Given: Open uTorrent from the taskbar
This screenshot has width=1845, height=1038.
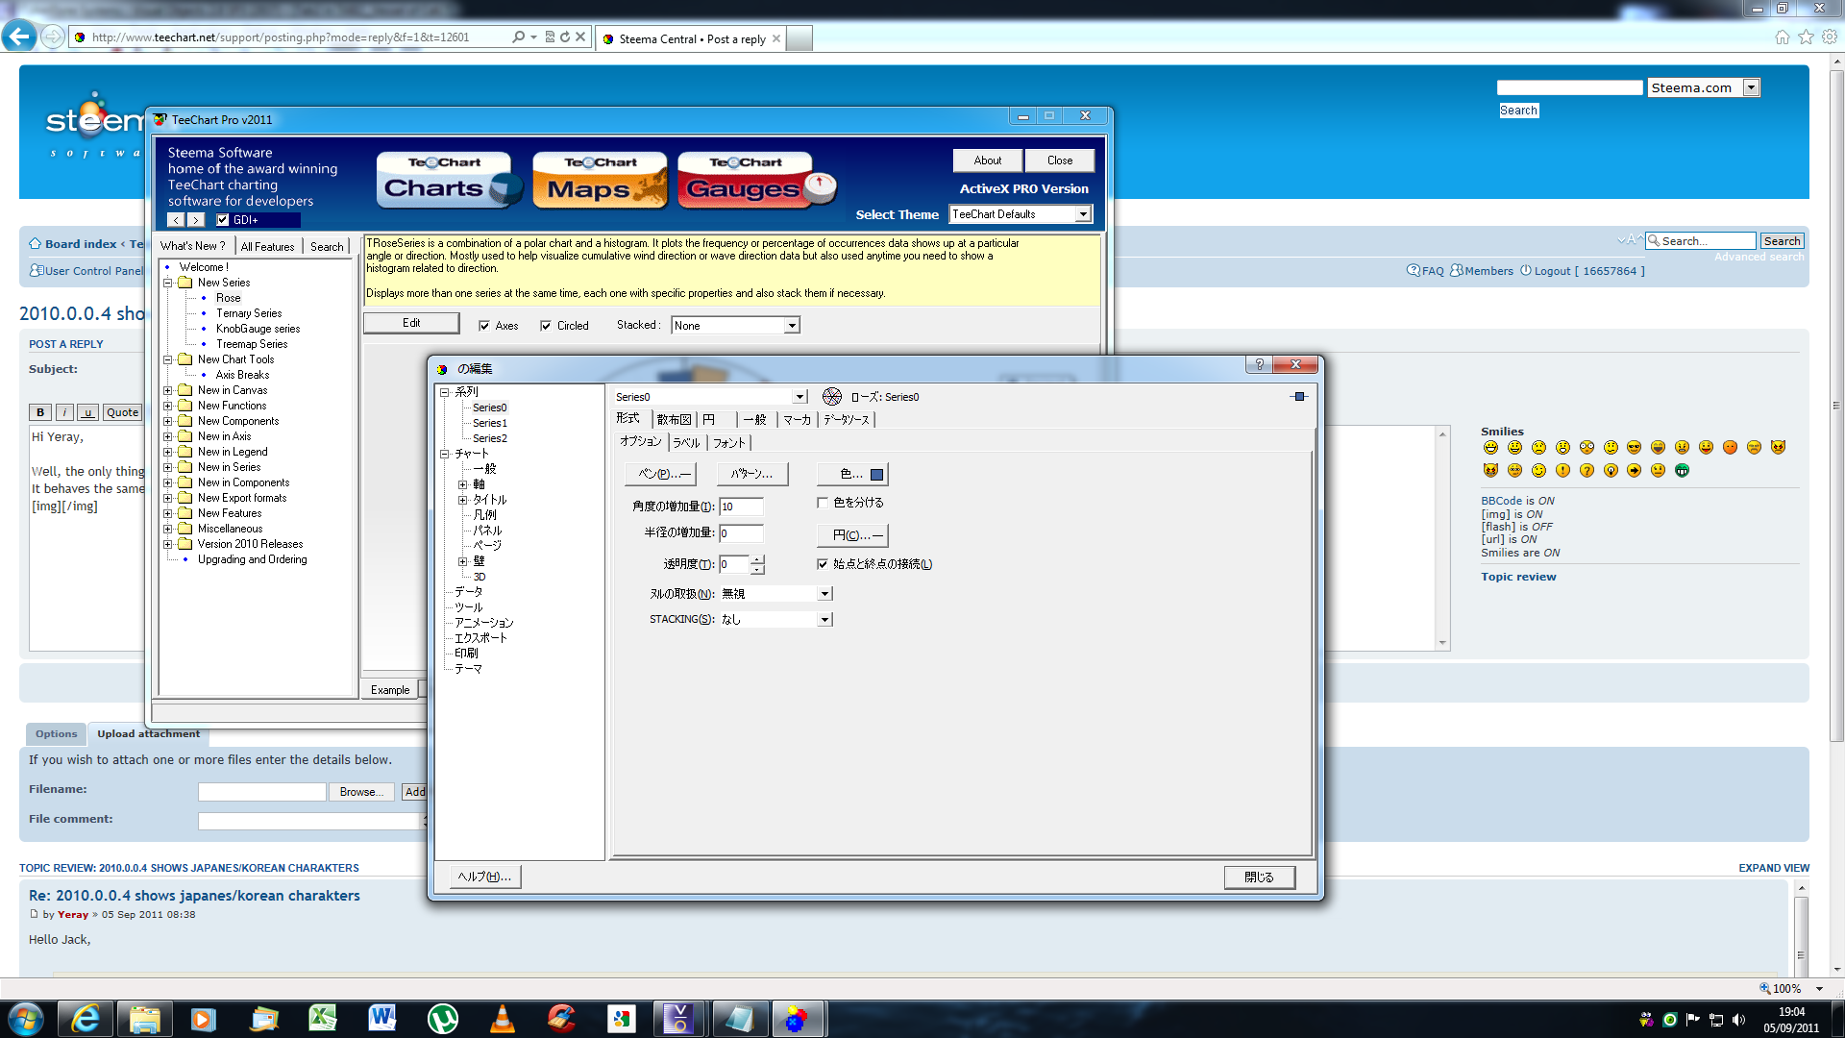Looking at the screenshot, I should pyautogui.click(x=442, y=1019).
